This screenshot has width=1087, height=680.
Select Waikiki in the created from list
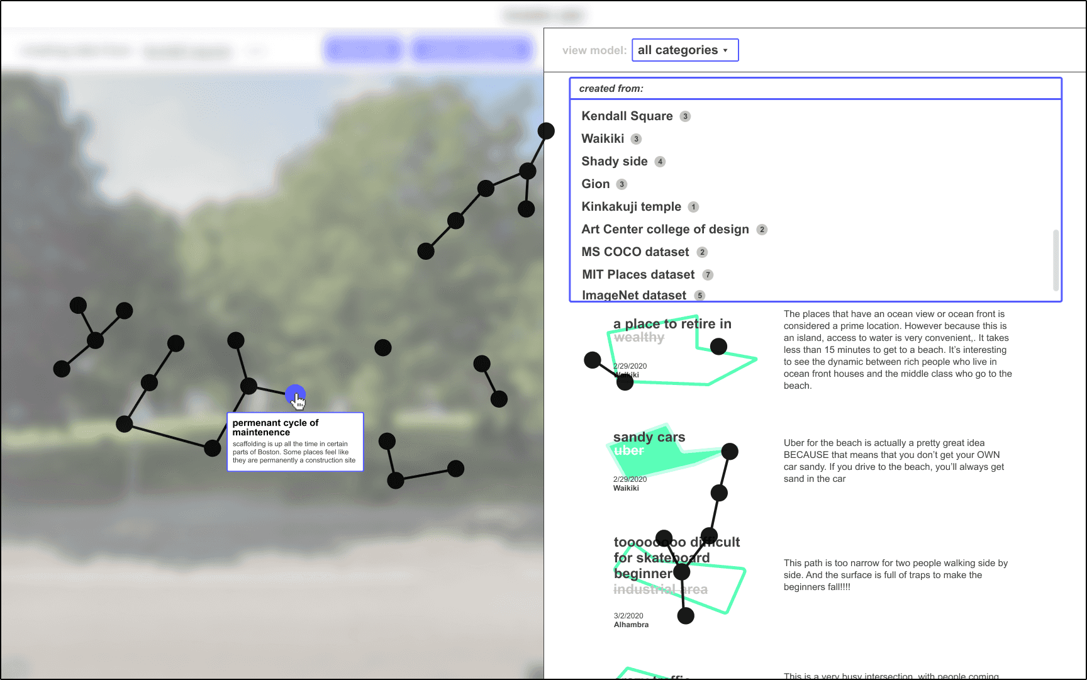click(x=603, y=138)
